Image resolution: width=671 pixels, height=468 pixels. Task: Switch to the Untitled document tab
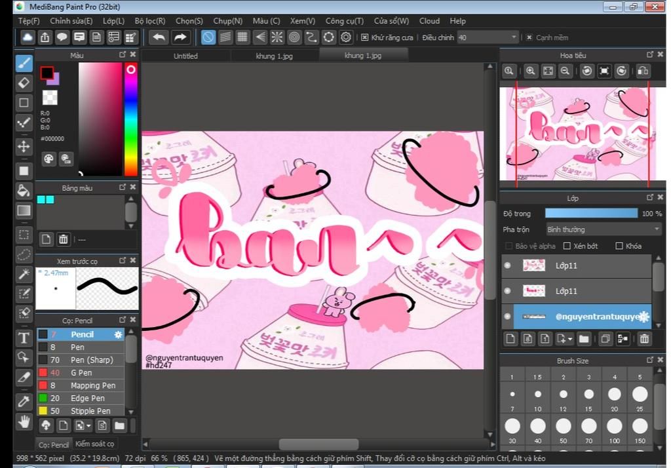185,56
